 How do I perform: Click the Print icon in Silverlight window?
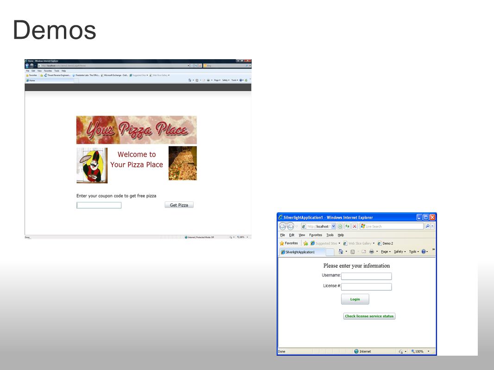pos(372,252)
